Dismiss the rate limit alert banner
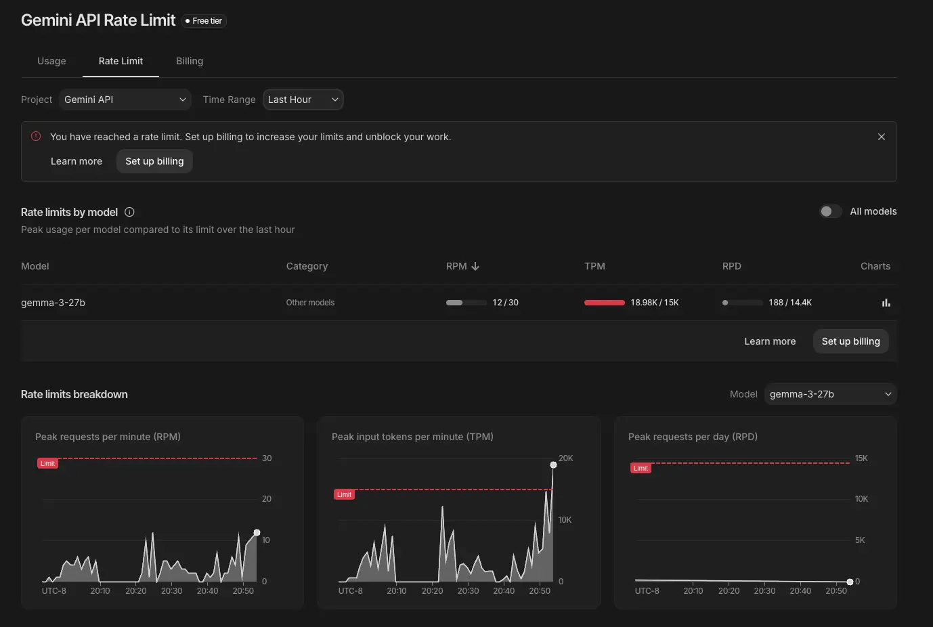Image resolution: width=933 pixels, height=627 pixels. pyautogui.click(x=881, y=137)
